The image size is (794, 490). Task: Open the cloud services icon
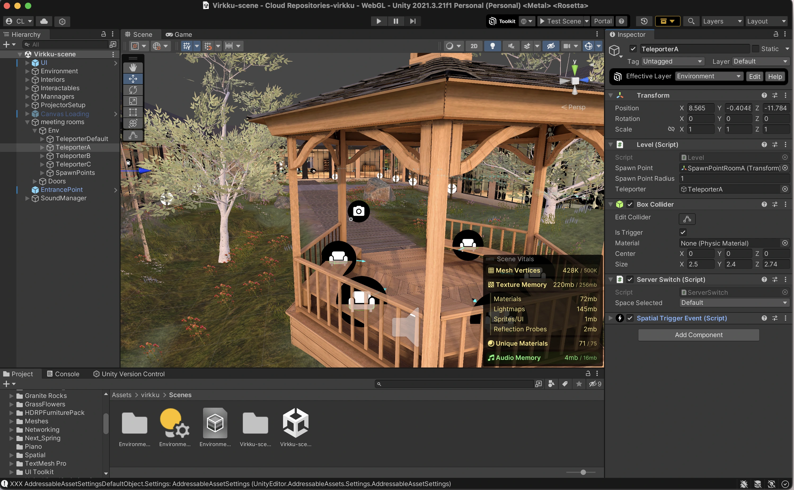(44, 21)
